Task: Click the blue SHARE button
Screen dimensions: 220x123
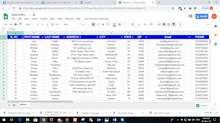Action: point(202,16)
